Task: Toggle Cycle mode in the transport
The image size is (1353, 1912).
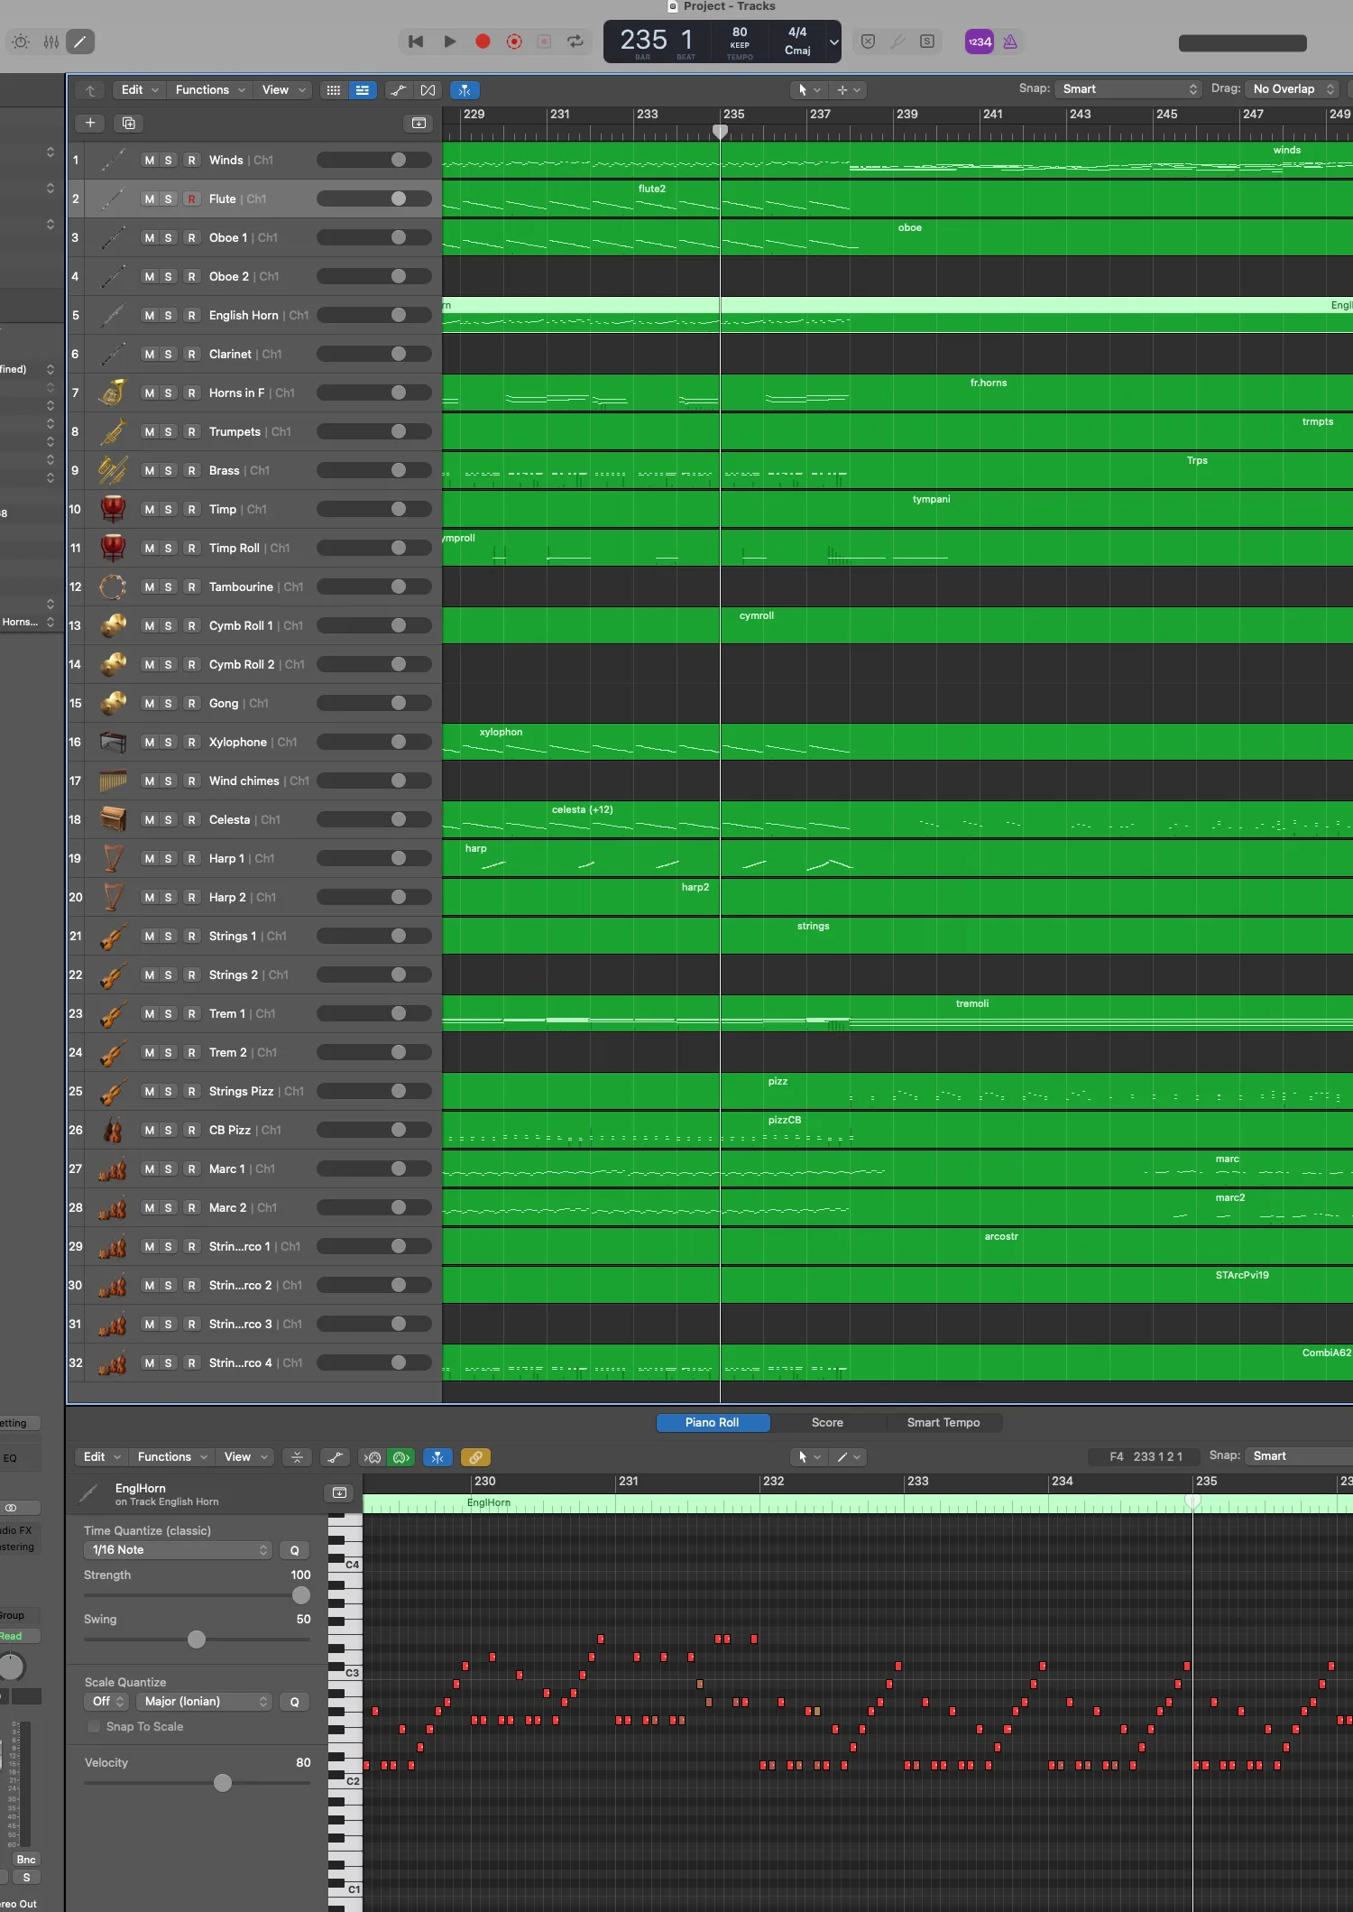Action: [x=575, y=42]
